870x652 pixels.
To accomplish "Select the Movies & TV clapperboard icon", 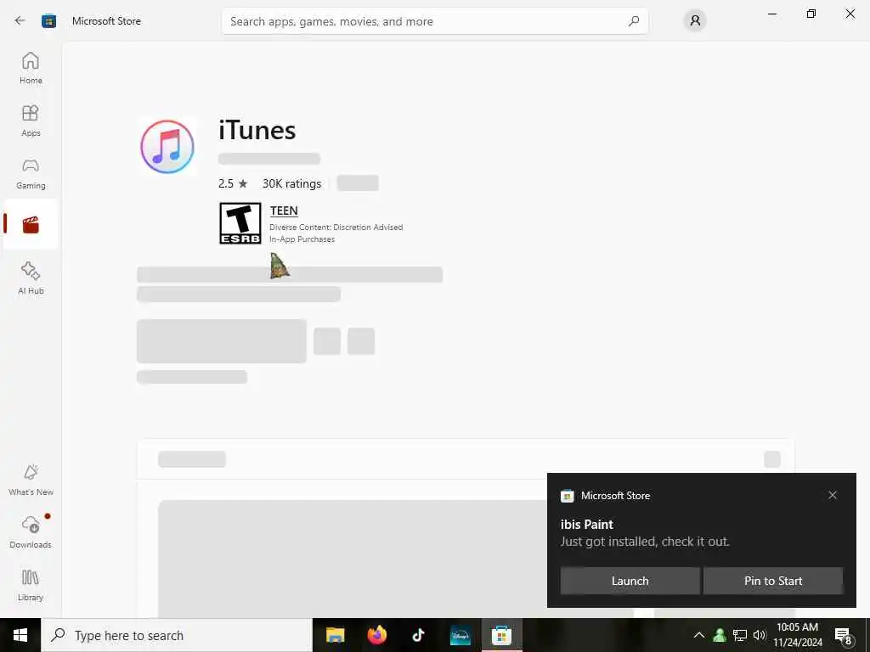I will tap(31, 224).
